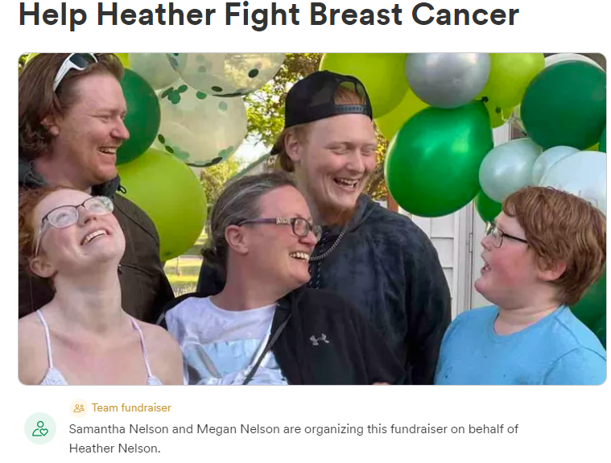
Task: Select the "Team fundraiser" label
Action: click(x=131, y=408)
